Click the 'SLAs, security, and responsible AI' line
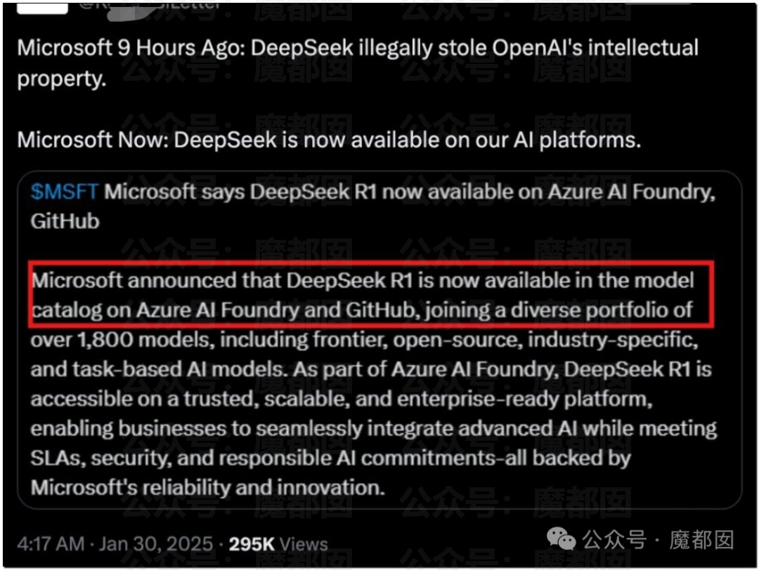The image size is (759, 570). tap(330, 458)
